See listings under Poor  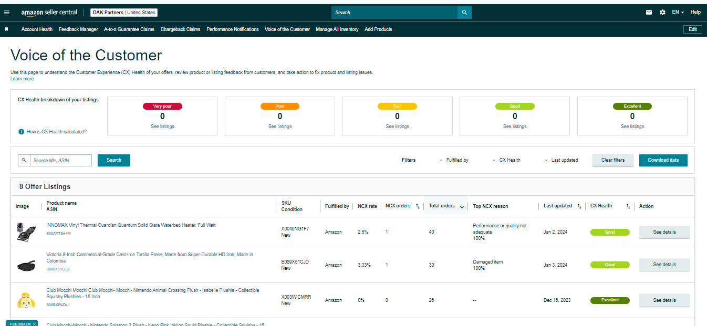(280, 127)
